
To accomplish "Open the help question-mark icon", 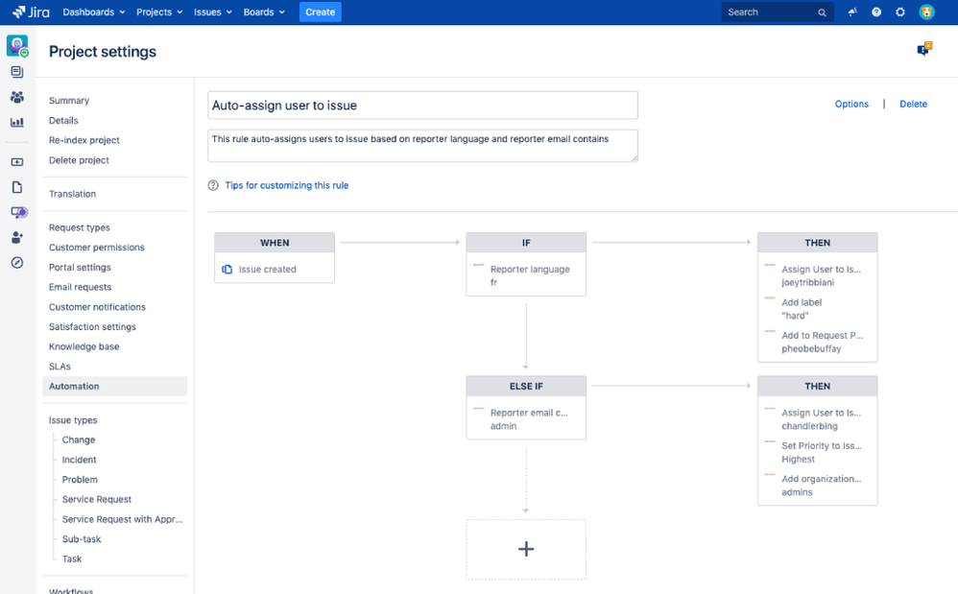I will click(x=877, y=12).
